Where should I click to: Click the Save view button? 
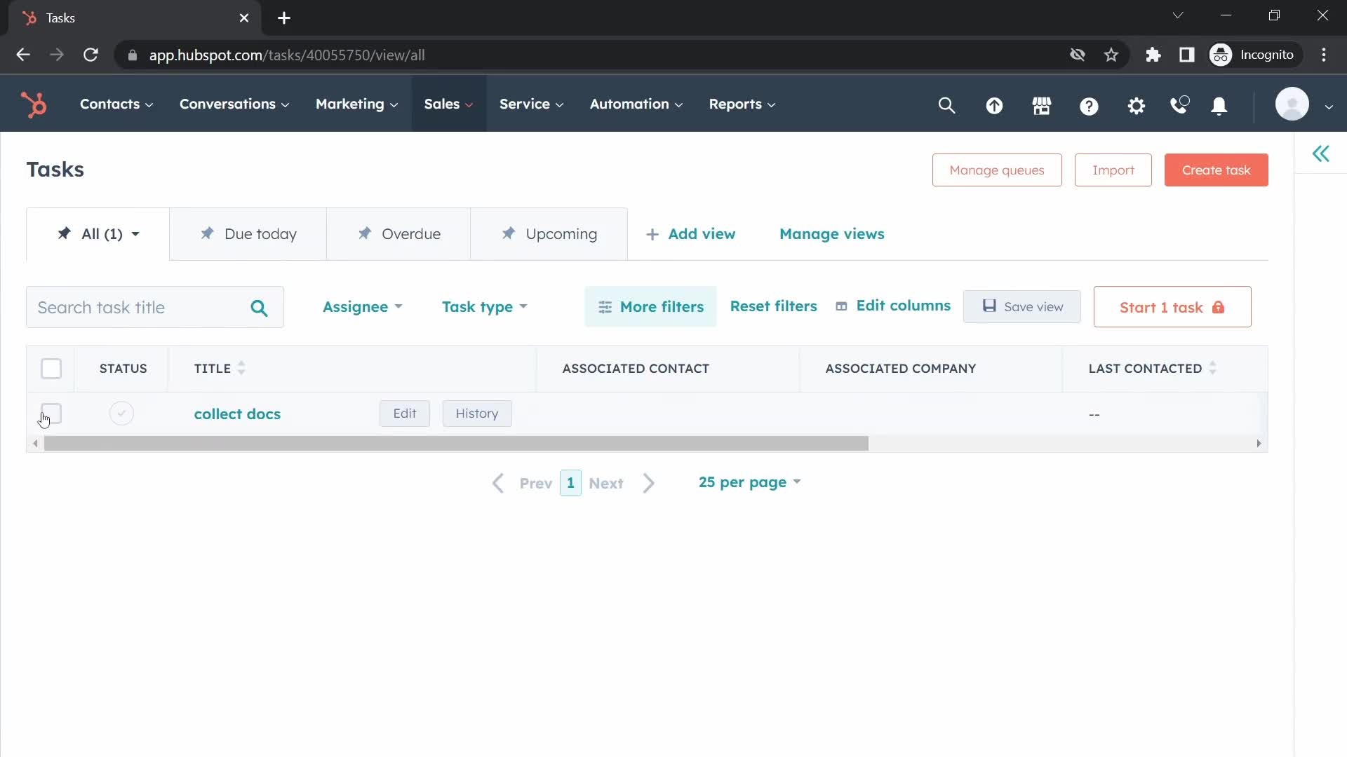coord(1021,306)
